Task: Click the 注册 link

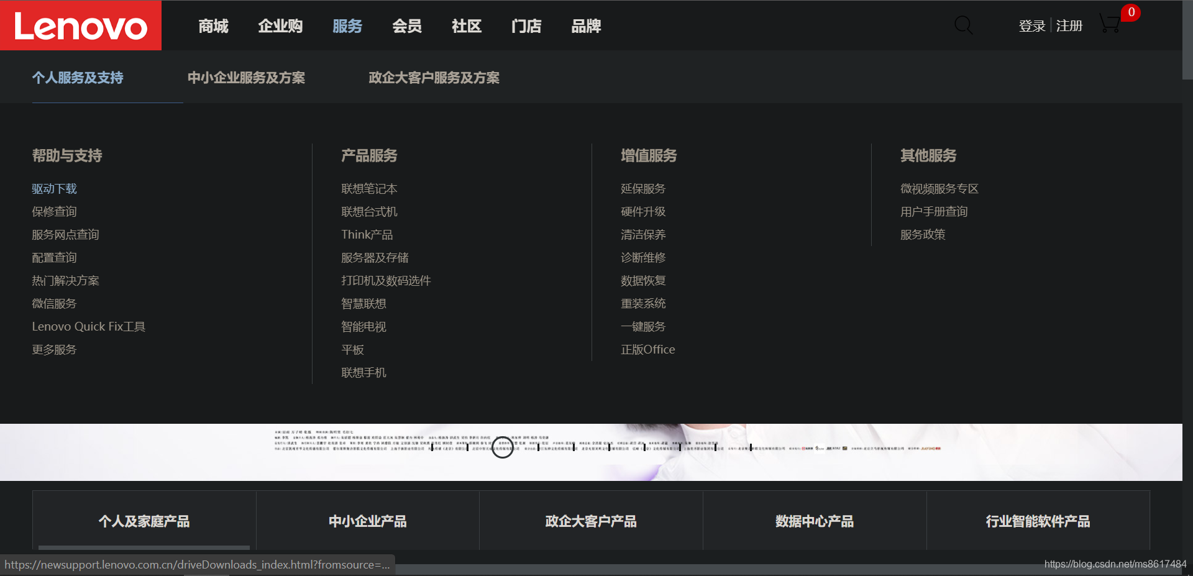Action: tap(1069, 26)
